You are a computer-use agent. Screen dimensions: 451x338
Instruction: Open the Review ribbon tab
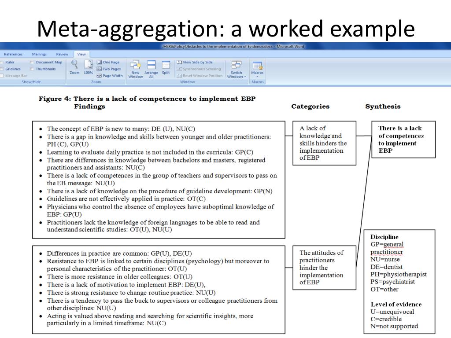[x=62, y=54]
